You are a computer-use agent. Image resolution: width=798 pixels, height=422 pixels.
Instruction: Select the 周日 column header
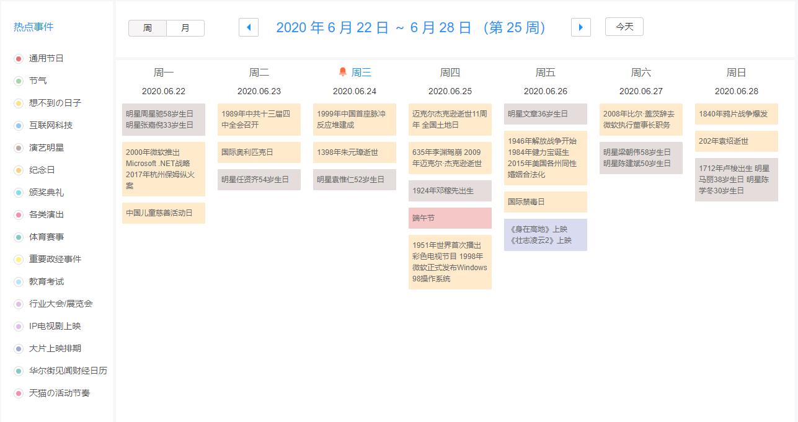pos(737,73)
